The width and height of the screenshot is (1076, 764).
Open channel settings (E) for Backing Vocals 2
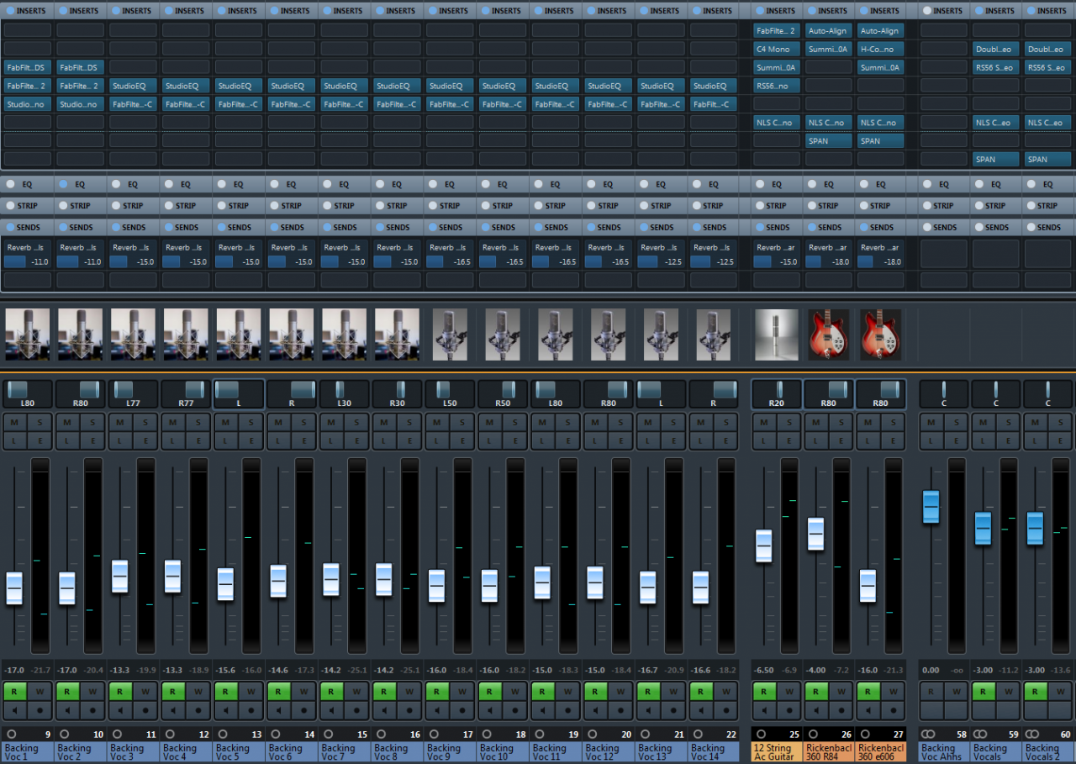tap(1062, 440)
